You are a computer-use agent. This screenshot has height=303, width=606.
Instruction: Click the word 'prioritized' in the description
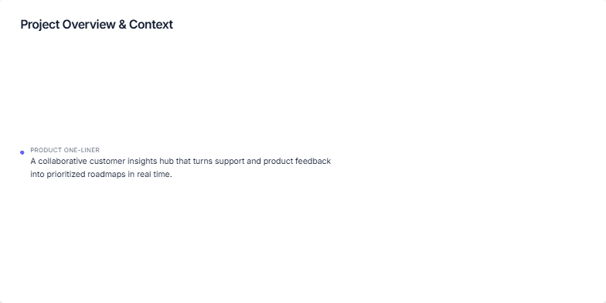point(66,175)
